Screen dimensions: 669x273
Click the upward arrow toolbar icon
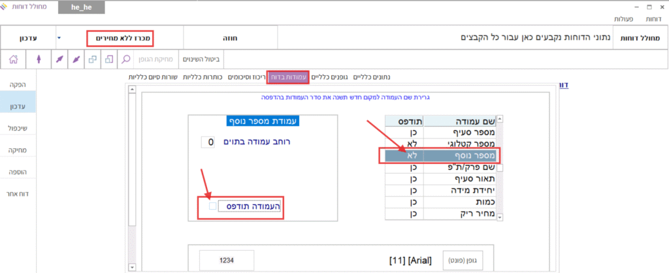[x=39, y=59]
